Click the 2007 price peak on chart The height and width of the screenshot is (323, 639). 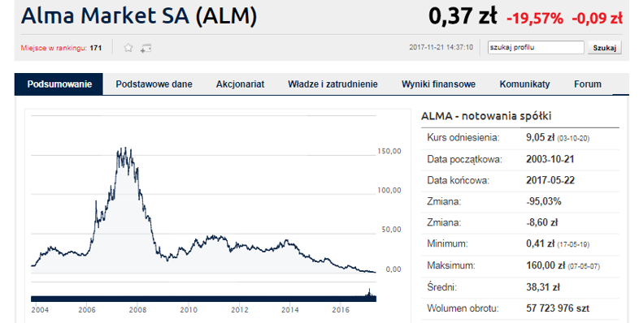125,149
